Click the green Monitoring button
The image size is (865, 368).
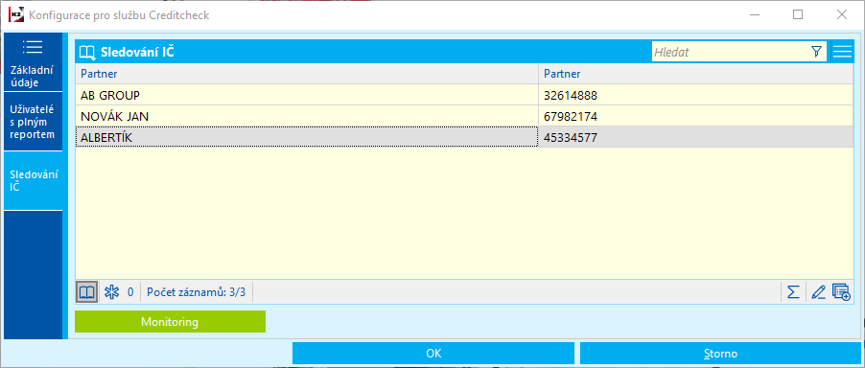pyautogui.click(x=170, y=322)
